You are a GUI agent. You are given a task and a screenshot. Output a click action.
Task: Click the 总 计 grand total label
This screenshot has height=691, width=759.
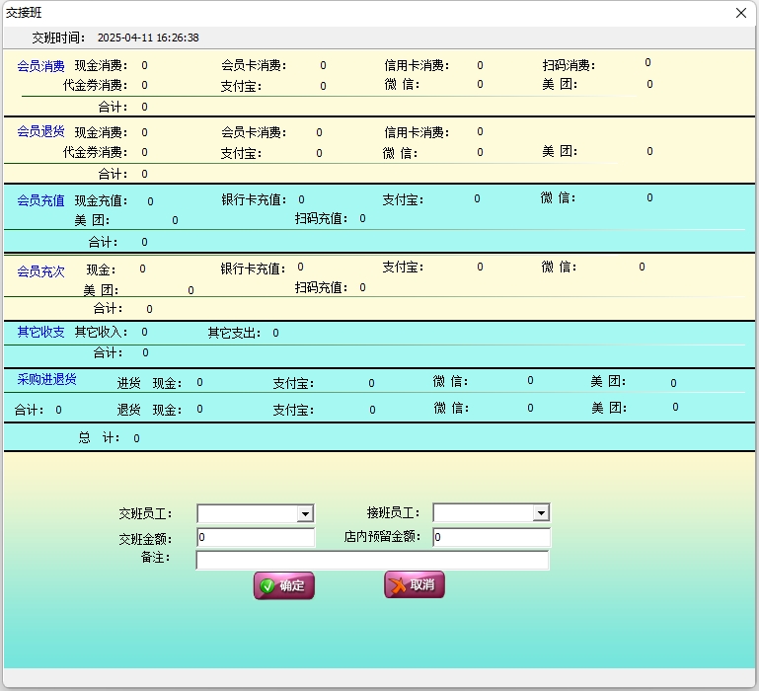[99, 437]
